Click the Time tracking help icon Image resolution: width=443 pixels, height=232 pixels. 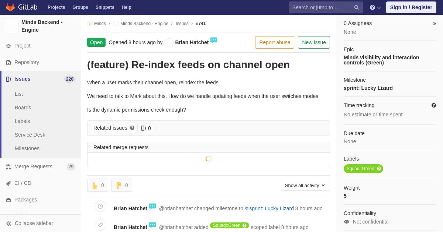[x=434, y=105]
